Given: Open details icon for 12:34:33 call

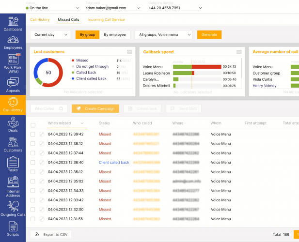Looking at the screenshot, I should coord(42,191).
